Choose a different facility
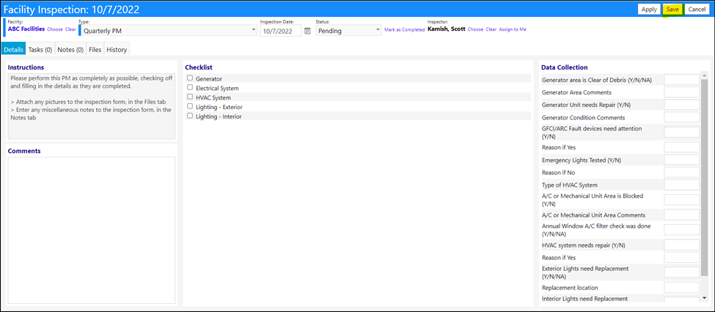The image size is (715, 312). pos(55,29)
